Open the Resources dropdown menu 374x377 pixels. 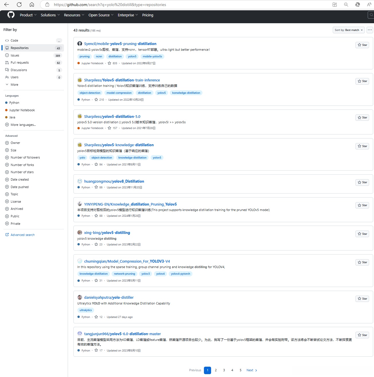pyautogui.click(x=74, y=15)
